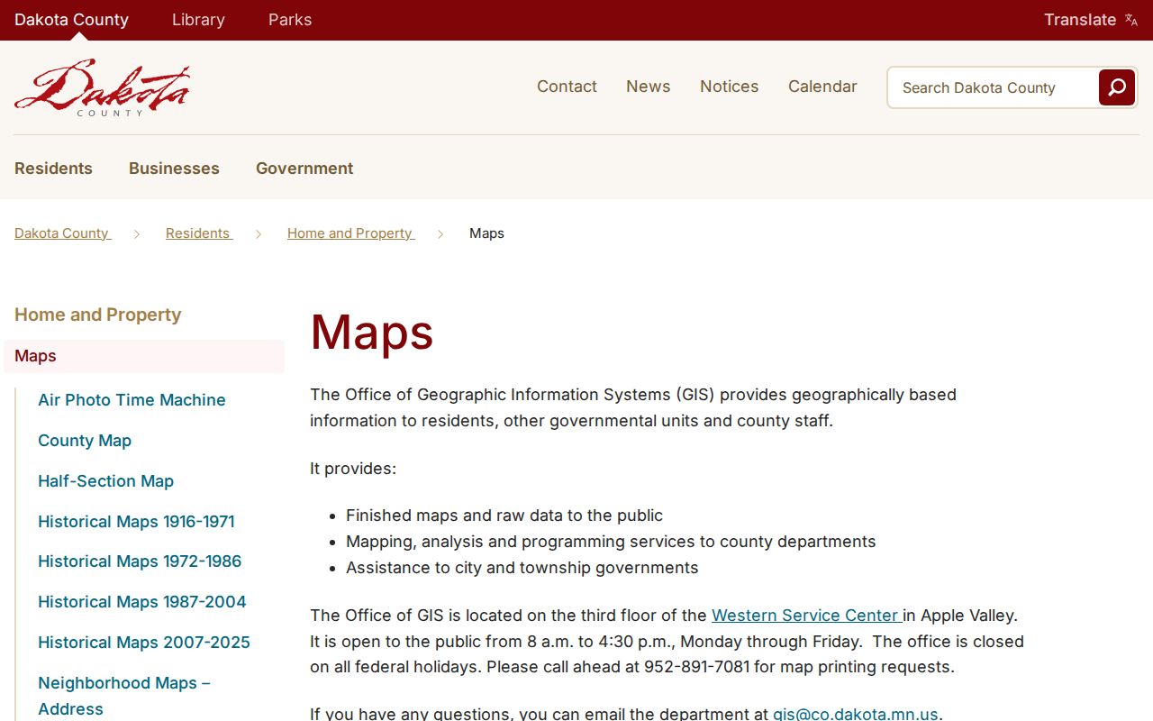1153x721 pixels.
Task: Switch to the Library site tab
Action: [198, 20]
